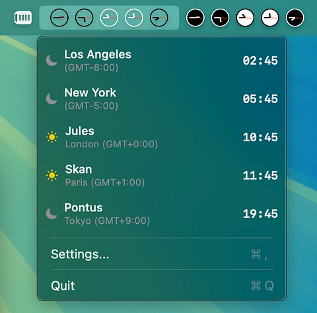Click the moon icon beside Pontus
Viewport: 317px width, 313px height.
click(x=52, y=213)
